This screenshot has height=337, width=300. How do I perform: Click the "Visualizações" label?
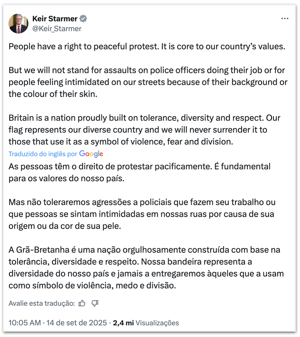157,323
